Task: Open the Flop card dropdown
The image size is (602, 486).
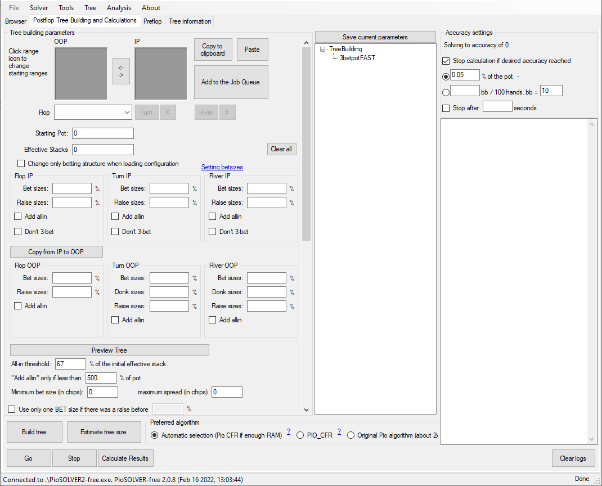Action: point(127,112)
